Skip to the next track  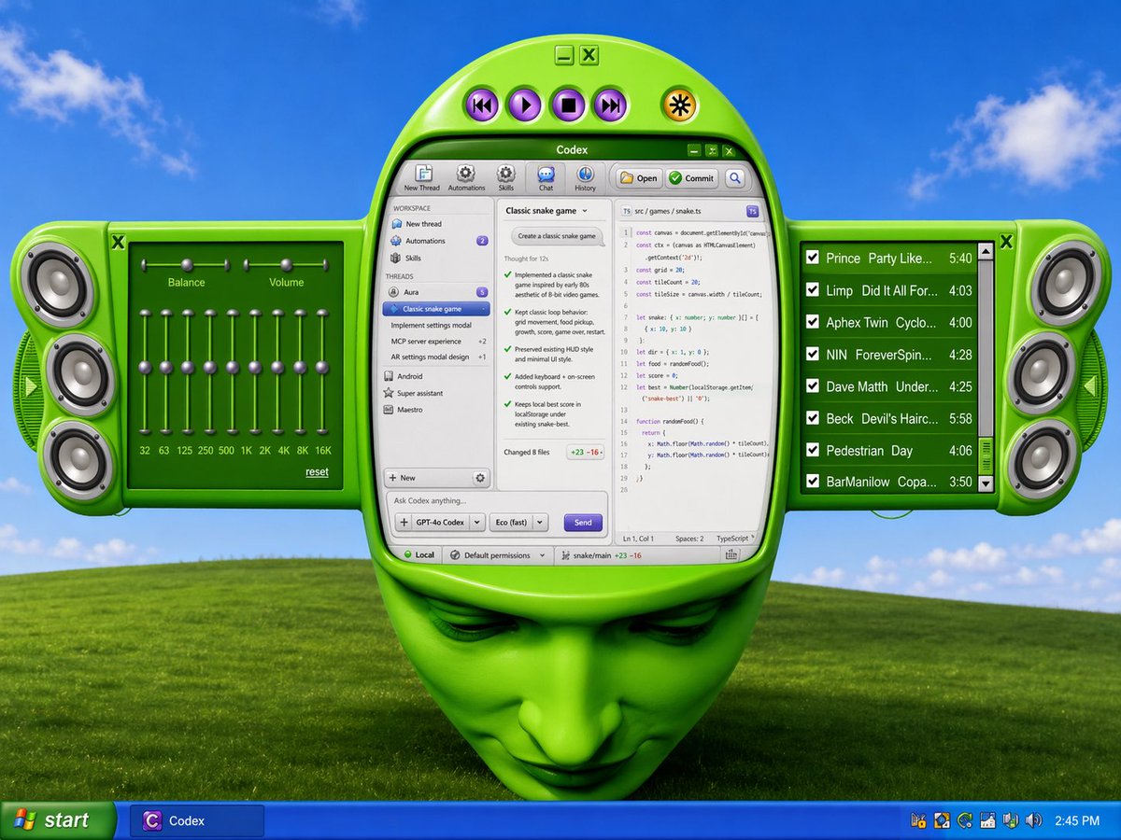pyautogui.click(x=610, y=105)
